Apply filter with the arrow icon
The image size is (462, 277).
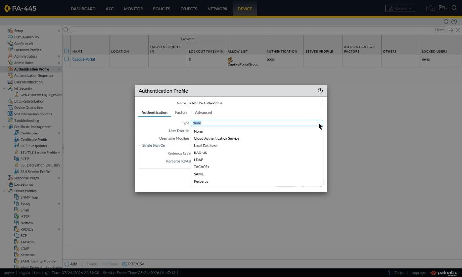click(x=451, y=30)
